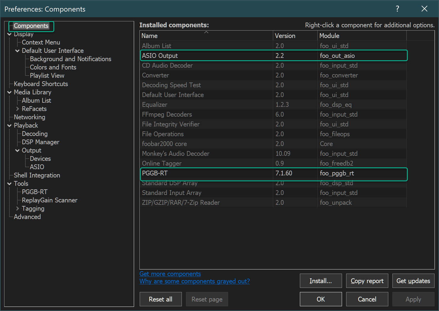Select Converter component row
The image size is (439, 311).
273,75
